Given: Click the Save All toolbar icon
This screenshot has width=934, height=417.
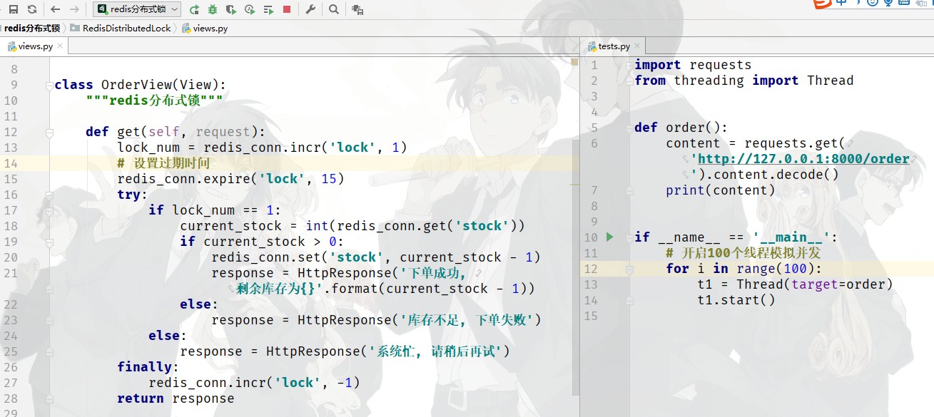Looking at the screenshot, I should tap(13, 9).
